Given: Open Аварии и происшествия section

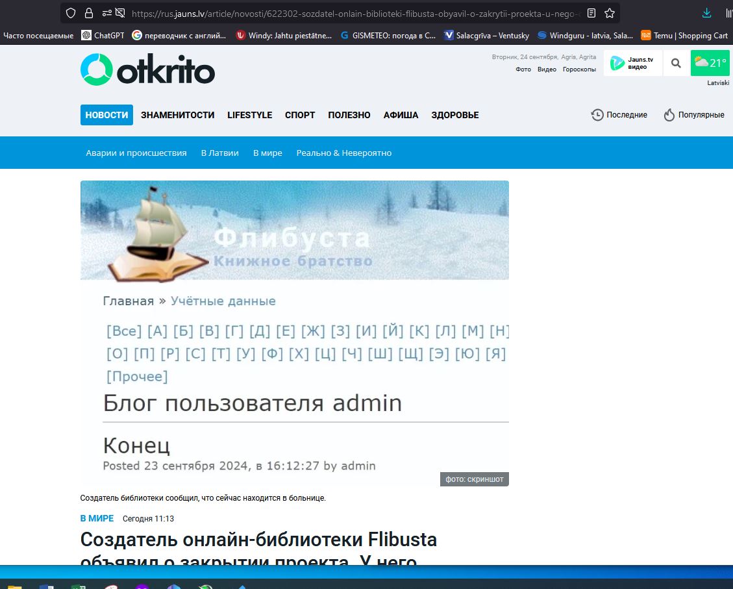Looking at the screenshot, I should [x=136, y=153].
